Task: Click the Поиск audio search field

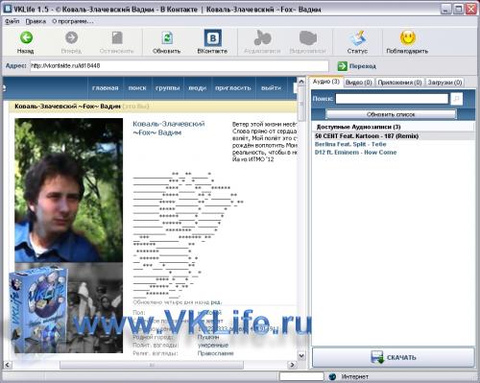Action: click(x=392, y=99)
